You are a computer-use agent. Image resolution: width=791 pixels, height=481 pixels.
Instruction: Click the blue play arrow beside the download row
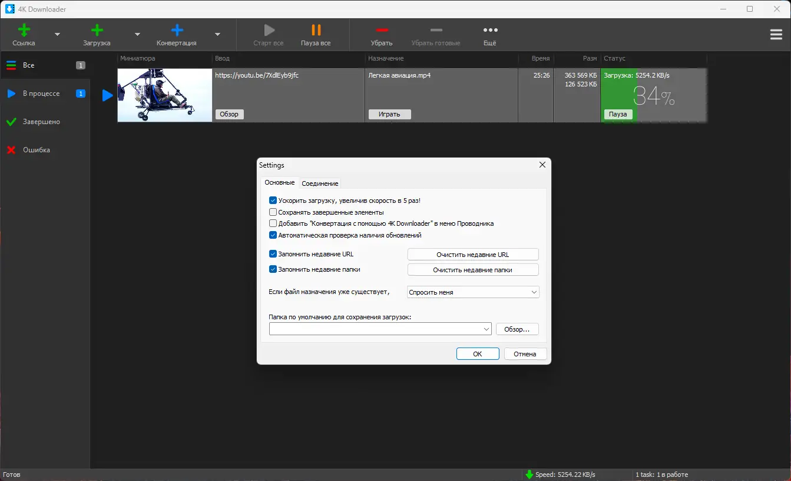coord(107,95)
